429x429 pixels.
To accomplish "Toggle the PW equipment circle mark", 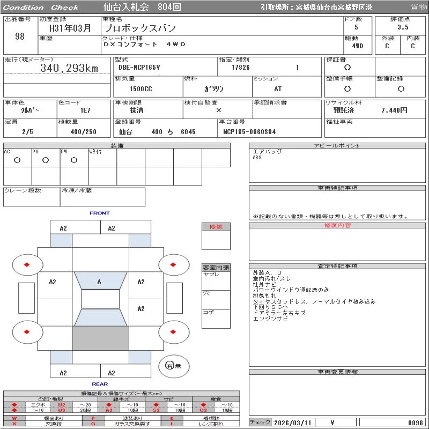I will click(x=74, y=160).
